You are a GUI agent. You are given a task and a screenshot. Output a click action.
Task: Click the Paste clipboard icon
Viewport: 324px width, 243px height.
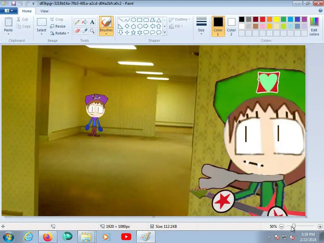coord(9,22)
